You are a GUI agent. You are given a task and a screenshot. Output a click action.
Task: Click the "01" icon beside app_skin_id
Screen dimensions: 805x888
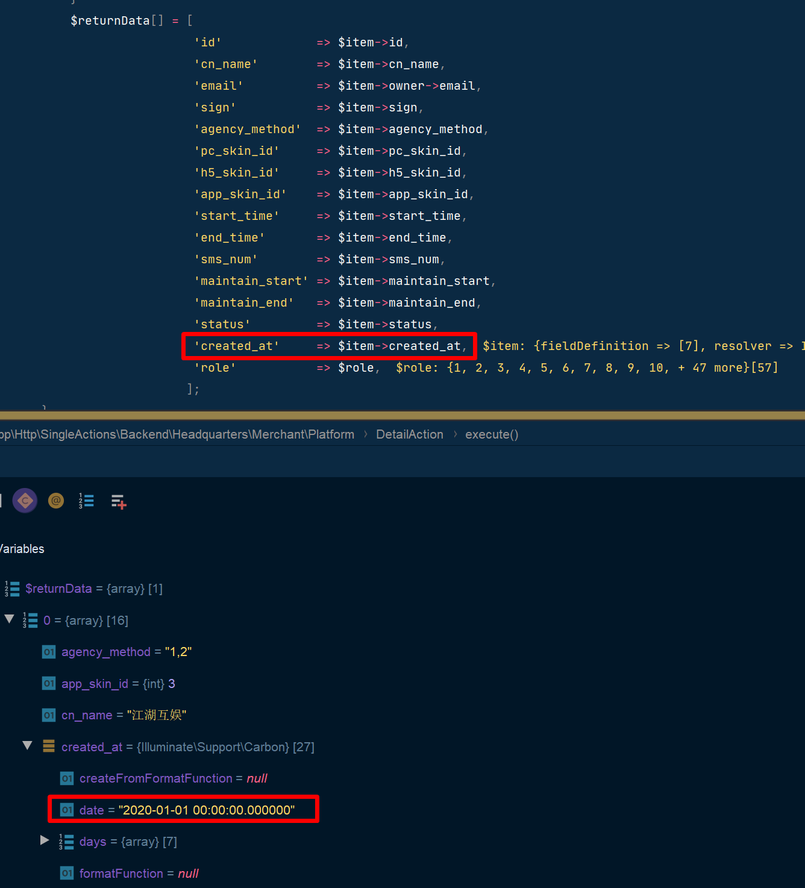[48, 683]
